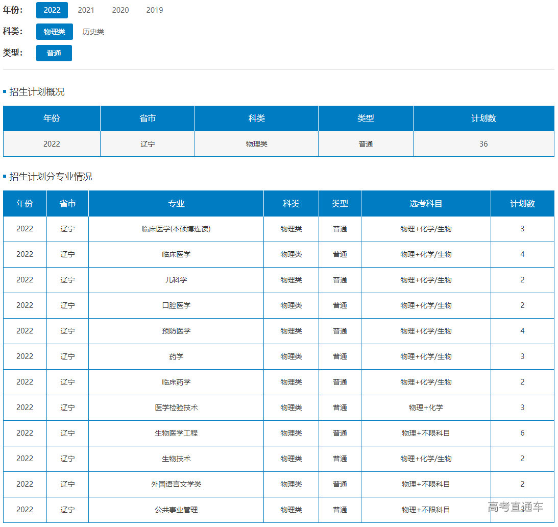The image size is (558, 527).
Task: Click the 外国语言文学类 major cell
Action: click(x=176, y=484)
